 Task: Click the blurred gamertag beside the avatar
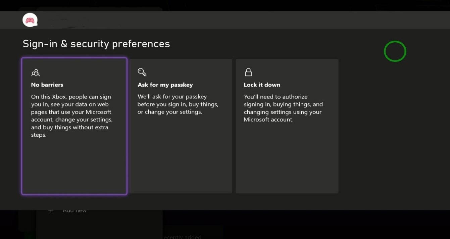pyautogui.click(x=69, y=20)
